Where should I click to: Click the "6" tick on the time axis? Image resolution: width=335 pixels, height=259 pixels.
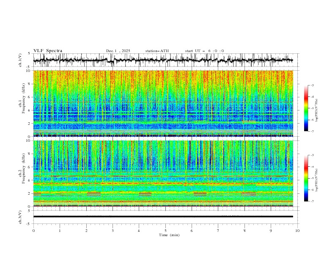[x=192, y=231]
